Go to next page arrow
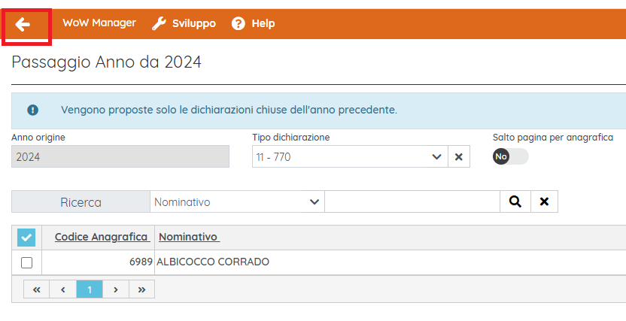This screenshot has height=321, width=626. click(x=116, y=289)
